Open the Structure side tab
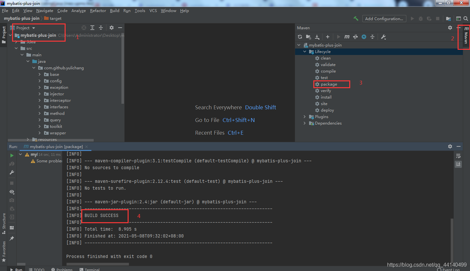 (x=4, y=223)
